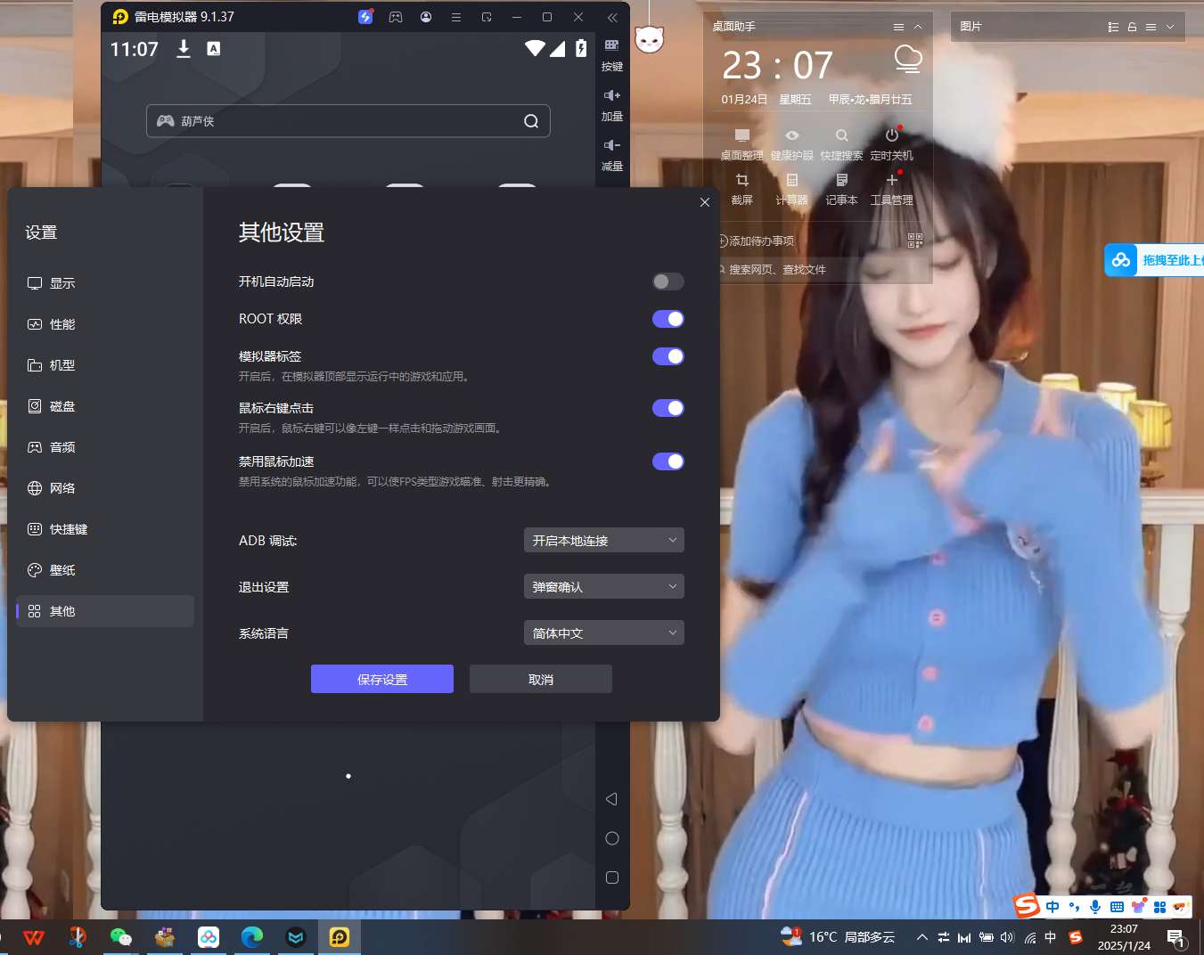Collapse the 桌面助手 widget with the up chevron
This screenshot has height=955, width=1204.
918,27
